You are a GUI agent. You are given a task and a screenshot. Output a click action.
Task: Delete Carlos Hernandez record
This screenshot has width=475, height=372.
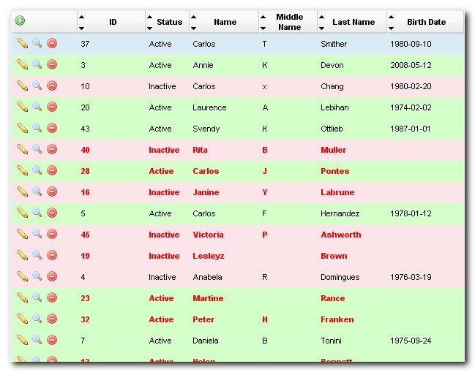52,213
